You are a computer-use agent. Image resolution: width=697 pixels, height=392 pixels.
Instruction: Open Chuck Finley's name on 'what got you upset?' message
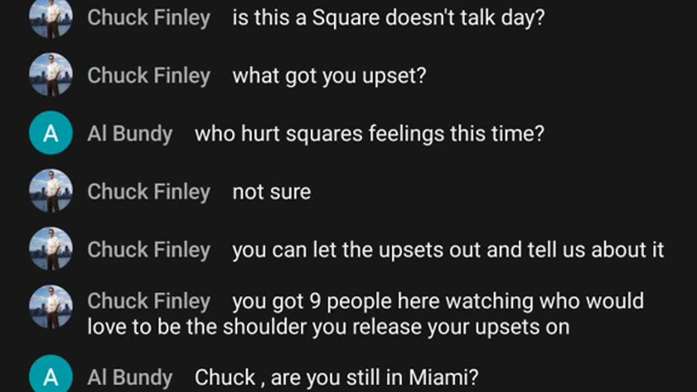(x=149, y=76)
